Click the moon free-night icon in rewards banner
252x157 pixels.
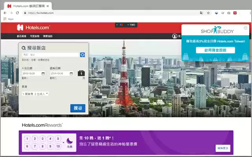[x=70, y=141]
